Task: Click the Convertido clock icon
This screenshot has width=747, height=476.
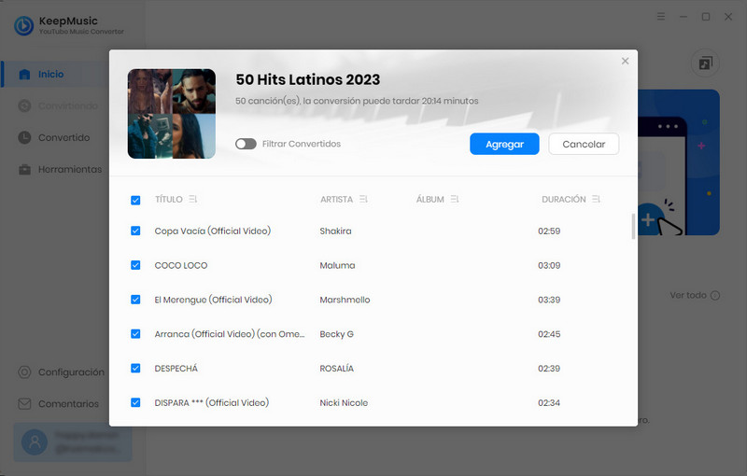Action: (x=24, y=137)
